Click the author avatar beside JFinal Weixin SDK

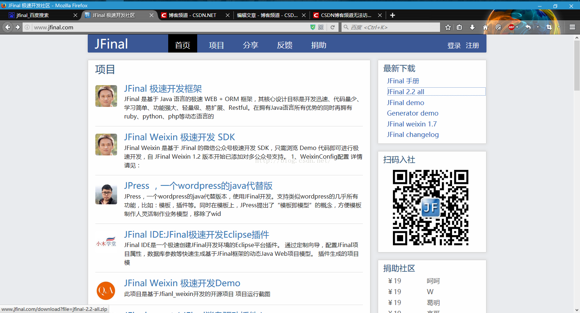pyautogui.click(x=106, y=145)
